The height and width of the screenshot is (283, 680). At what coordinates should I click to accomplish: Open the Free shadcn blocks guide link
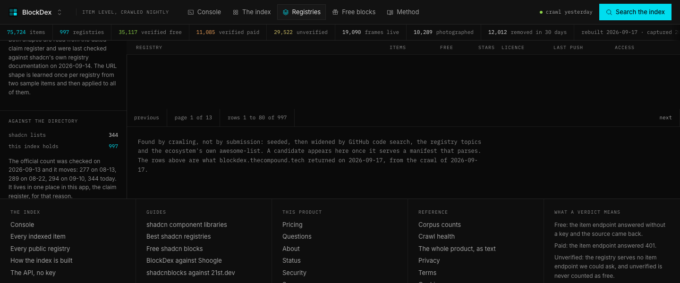tap(175, 249)
